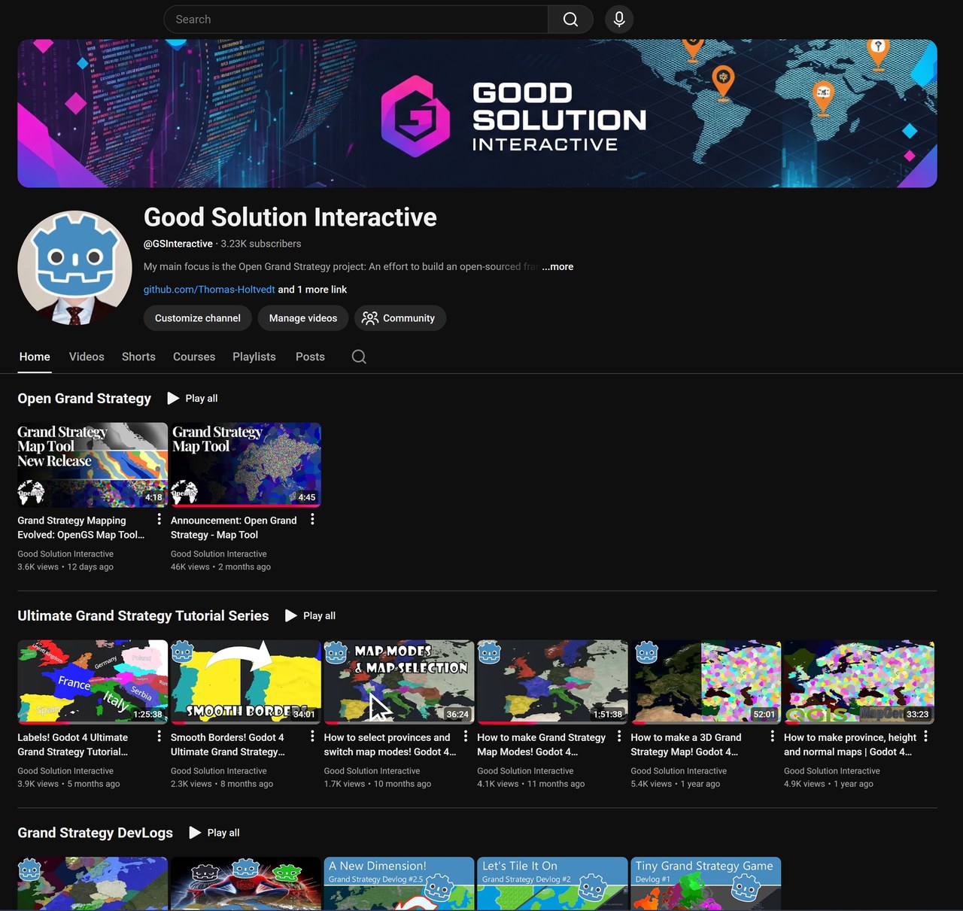This screenshot has height=911, width=963.
Task: Click the Good Solution Interactive channel avatar
Action: point(74,267)
